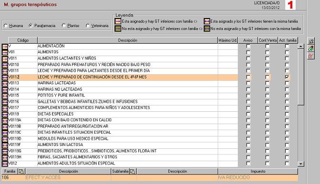Click the row icon beside code V0111
The height and width of the screenshot is (184, 320).
tap(5, 71)
